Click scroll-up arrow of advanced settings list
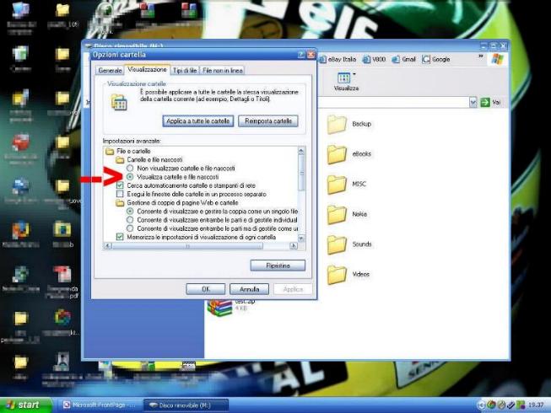This screenshot has height=413, width=551. tap(301, 151)
